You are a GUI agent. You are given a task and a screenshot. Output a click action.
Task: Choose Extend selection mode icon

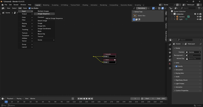point(137,20)
